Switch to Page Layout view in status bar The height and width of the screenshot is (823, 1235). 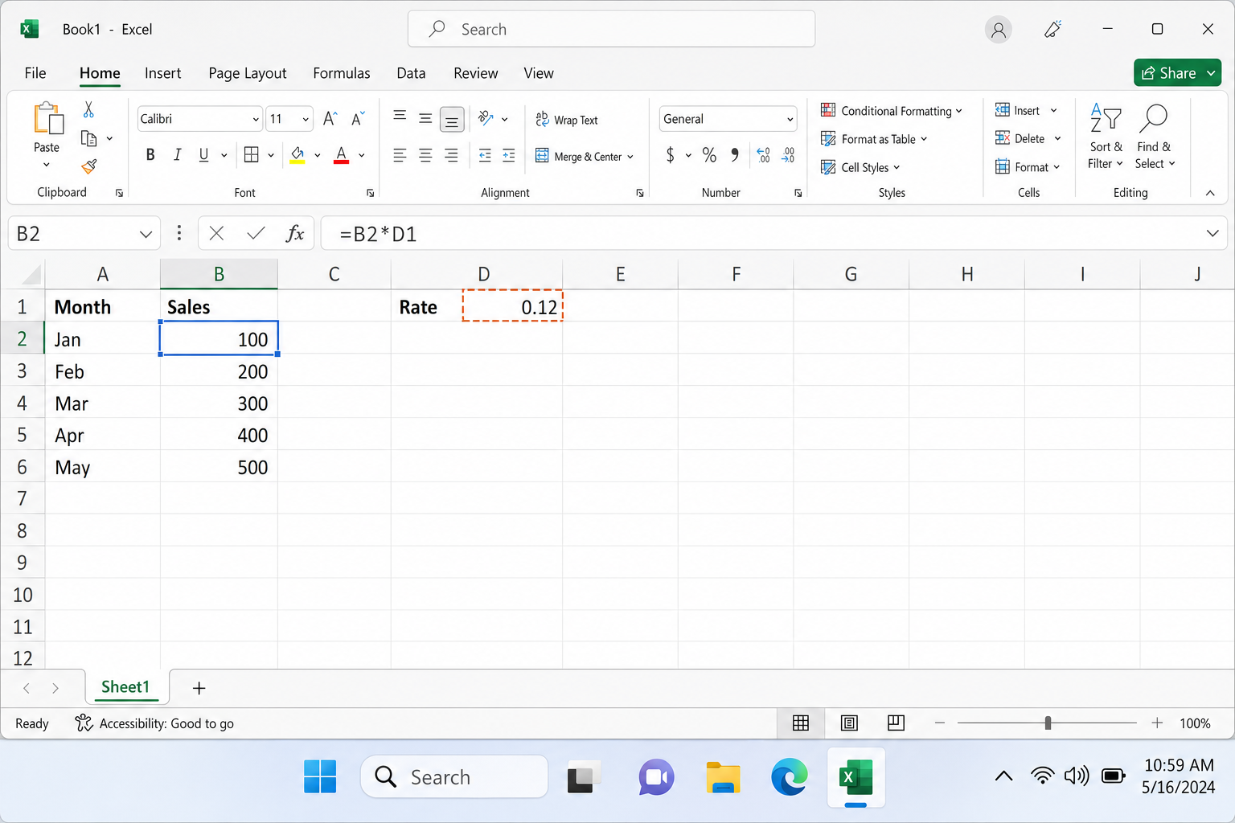849,723
